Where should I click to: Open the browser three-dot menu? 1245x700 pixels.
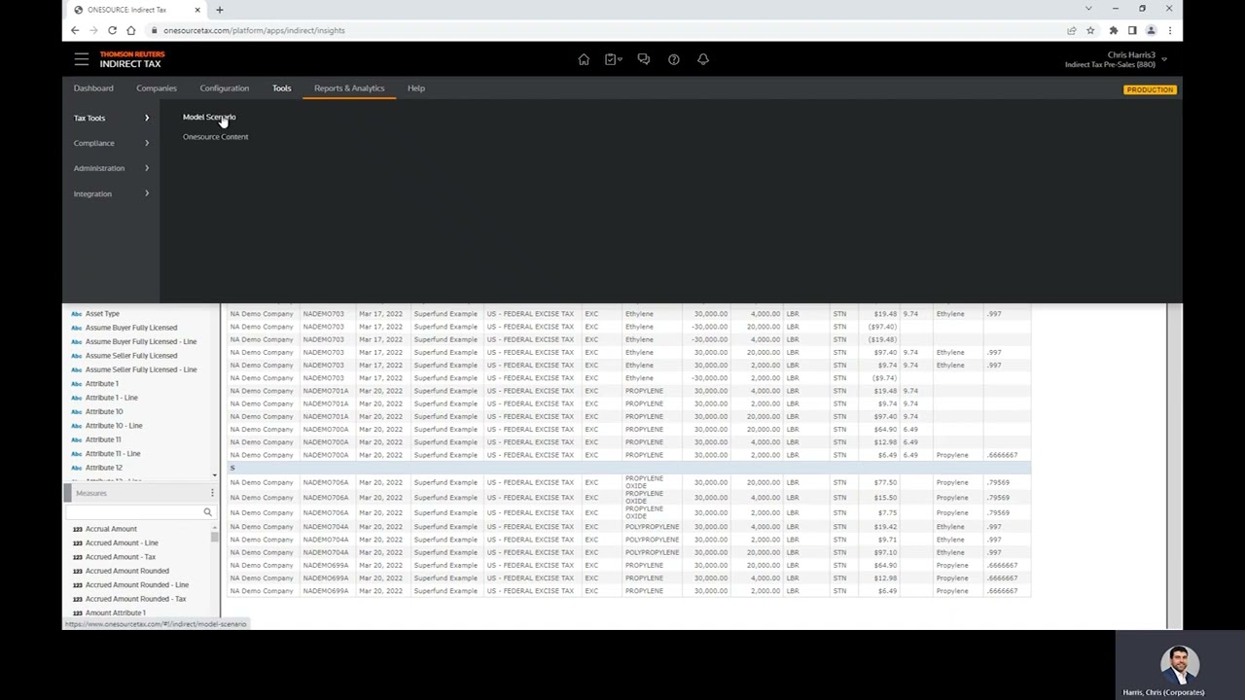coord(1169,30)
